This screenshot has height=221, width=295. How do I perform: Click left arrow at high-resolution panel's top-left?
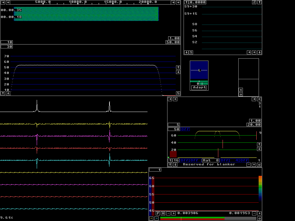click(175, 99)
